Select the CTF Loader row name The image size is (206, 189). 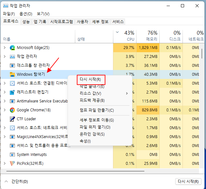pyautogui.click(x=26, y=119)
